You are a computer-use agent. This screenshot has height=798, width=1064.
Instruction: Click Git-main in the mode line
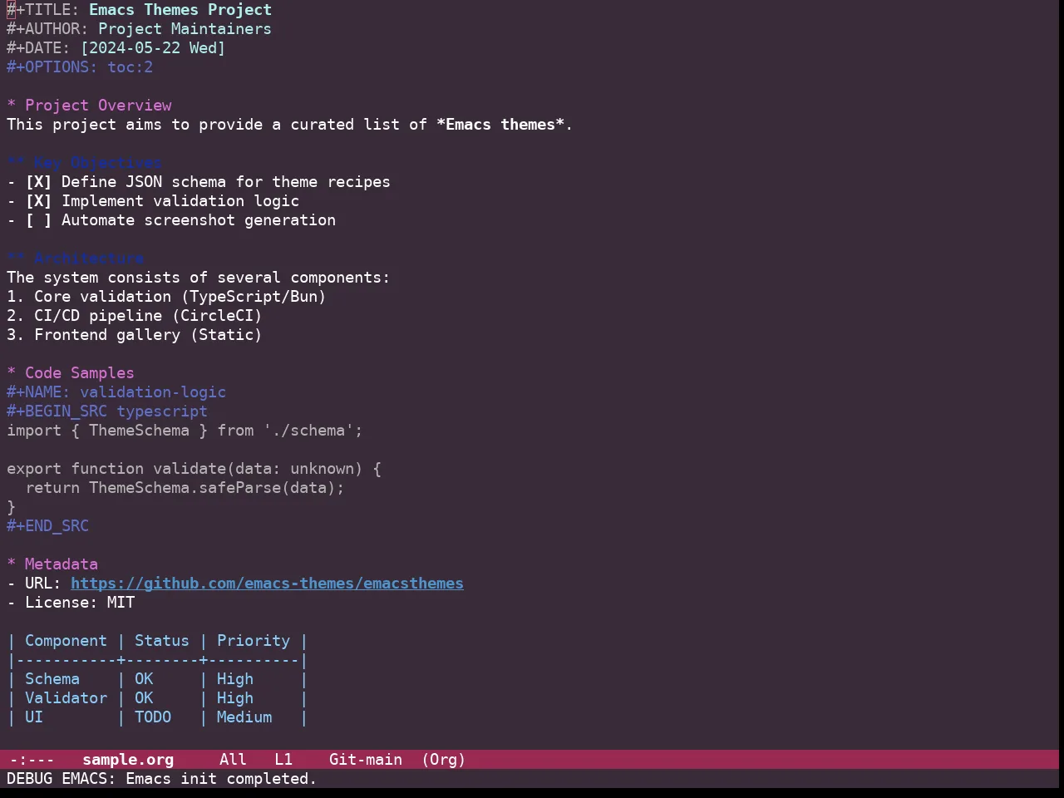[366, 760]
